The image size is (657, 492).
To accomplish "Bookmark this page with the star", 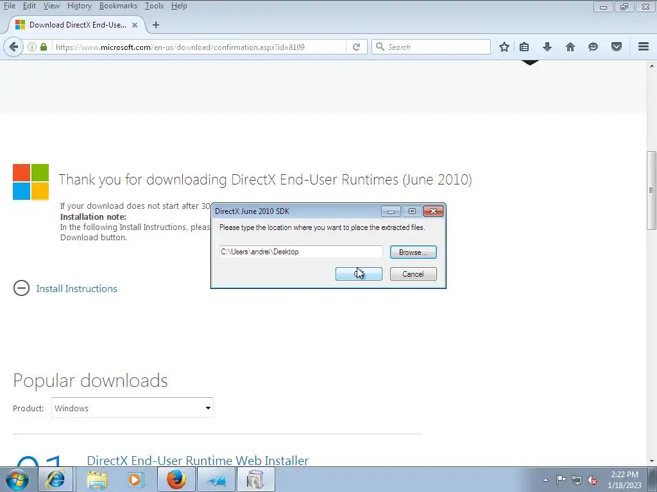I will [x=504, y=47].
